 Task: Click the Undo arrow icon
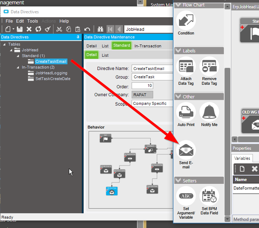click(87, 29)
